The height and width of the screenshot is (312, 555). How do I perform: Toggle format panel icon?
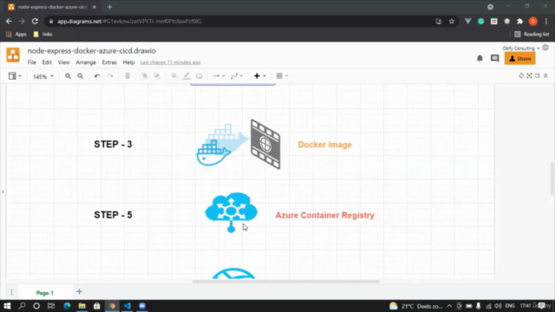pyautogui.click(x=538, y=75)
